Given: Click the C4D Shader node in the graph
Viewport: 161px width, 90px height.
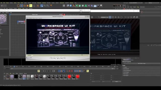Looking at the screenshot, I should tap(21, 21).
